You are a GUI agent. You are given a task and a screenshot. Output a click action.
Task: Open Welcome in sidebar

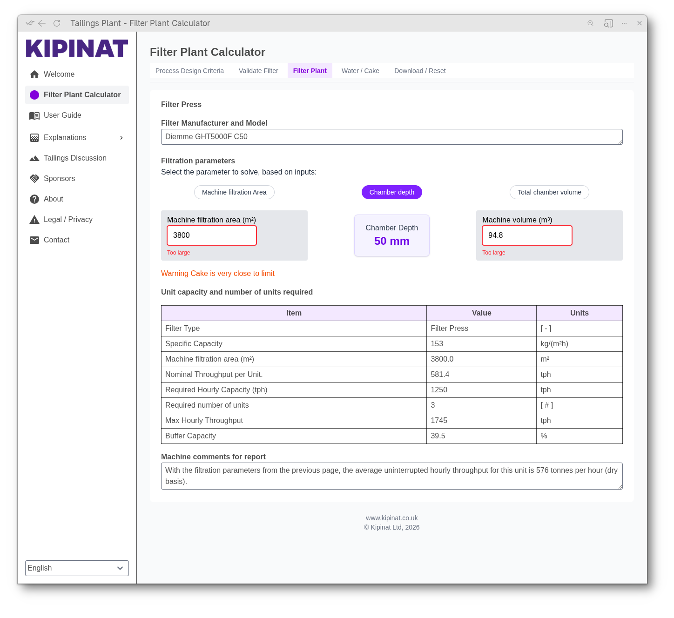[x=77, y=74]
